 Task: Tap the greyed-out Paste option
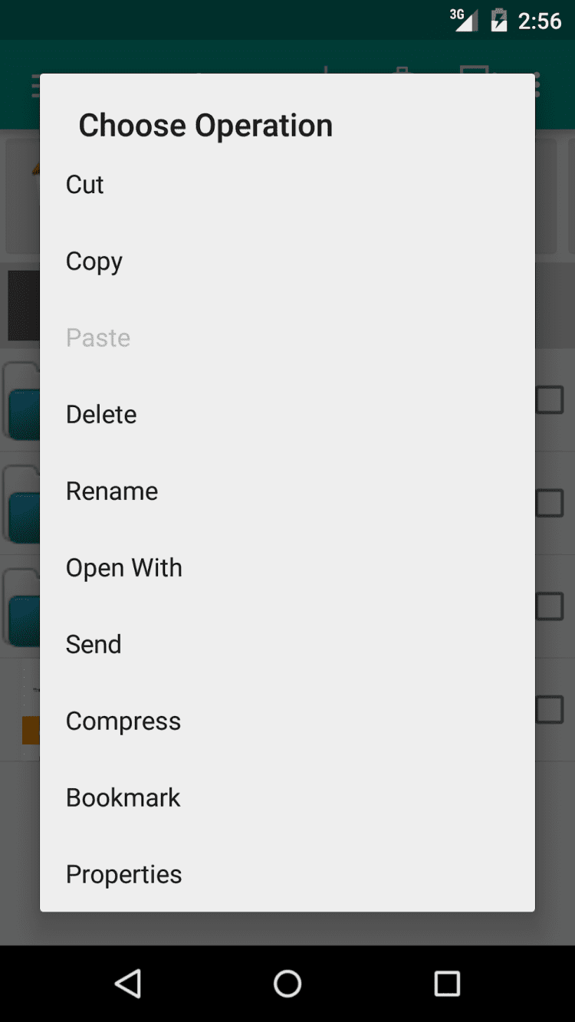pos(98,338)
